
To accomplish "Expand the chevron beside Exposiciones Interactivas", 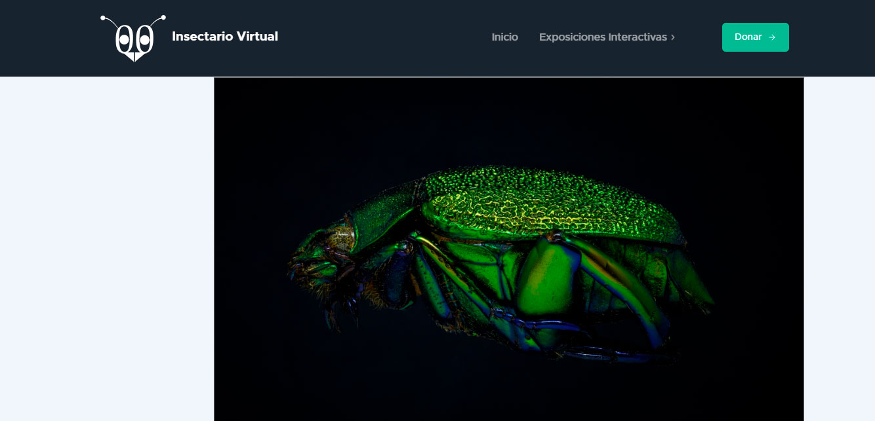I will (673, 37).
